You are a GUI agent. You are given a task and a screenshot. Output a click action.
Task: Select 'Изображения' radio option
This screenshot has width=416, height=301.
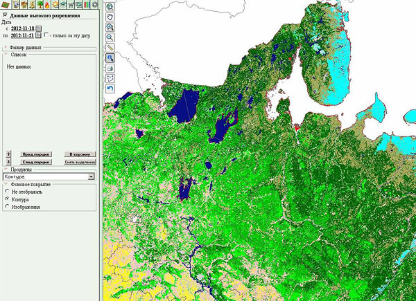coord(7,206)
